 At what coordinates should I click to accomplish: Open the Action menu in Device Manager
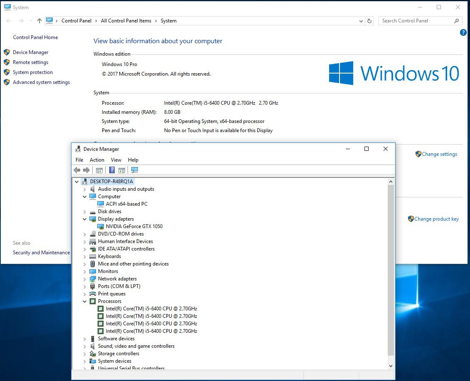click(x=97, y=160)
